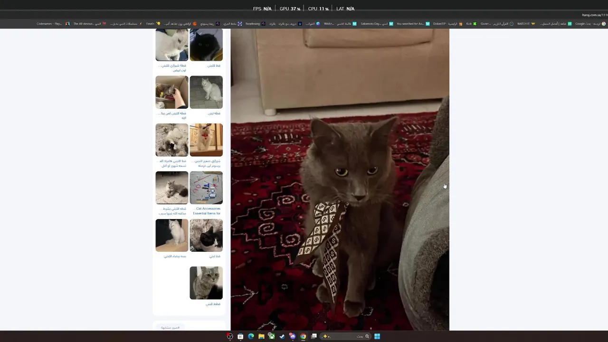The height and width of the screenshot is (342, 608).
Task: Open the white cat on dark background thumbnail
Action: (x=172, y=235)
